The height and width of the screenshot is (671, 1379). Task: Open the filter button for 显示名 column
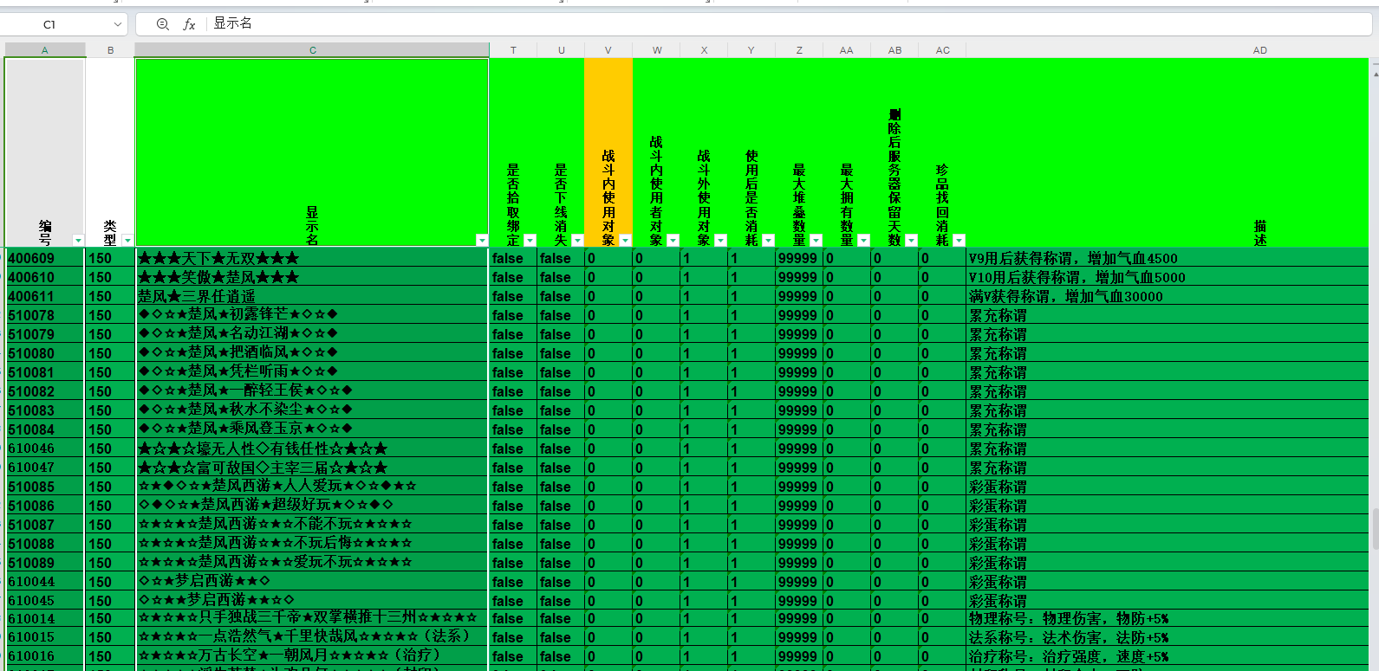click(482, 240)
